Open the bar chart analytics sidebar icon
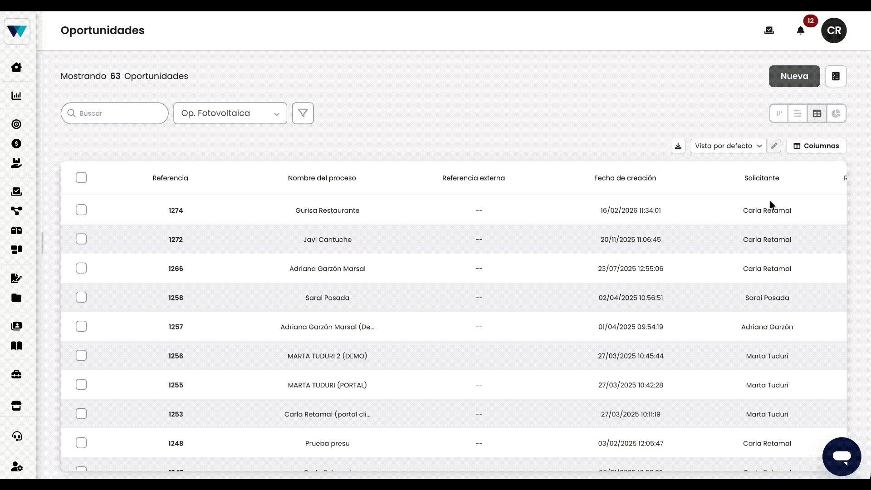 point(16,96)
